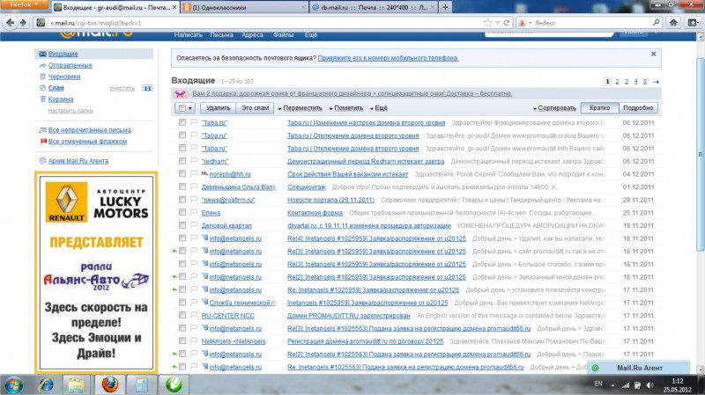Image resolution: width=705 pixels, height=395 pixels.
Task: Switch to the rb.mail.ru tab
Action: point(373,7)
